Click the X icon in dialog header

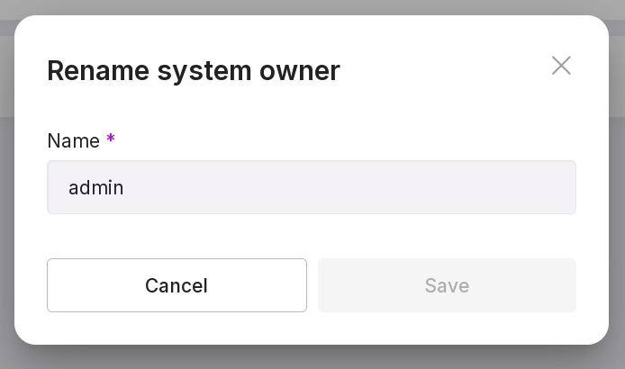click(x=561, y=66)
